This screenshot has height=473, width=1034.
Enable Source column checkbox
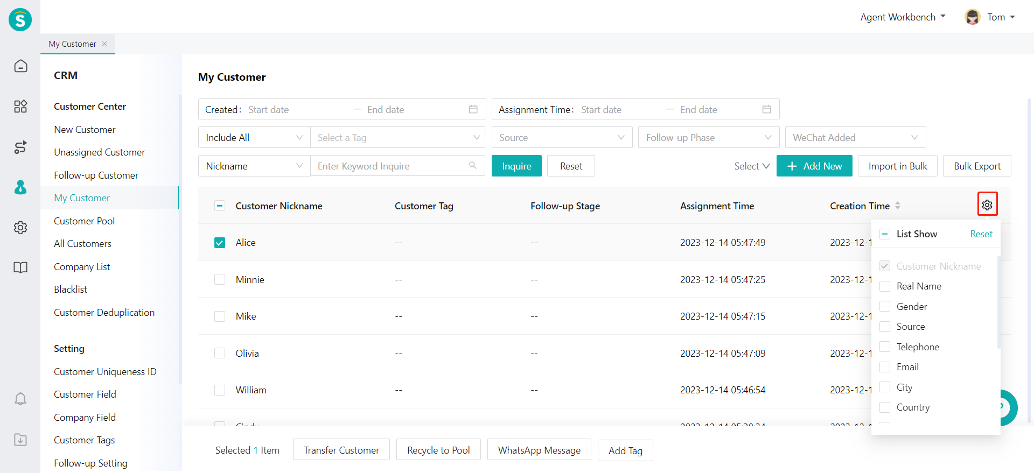(885, 327)
